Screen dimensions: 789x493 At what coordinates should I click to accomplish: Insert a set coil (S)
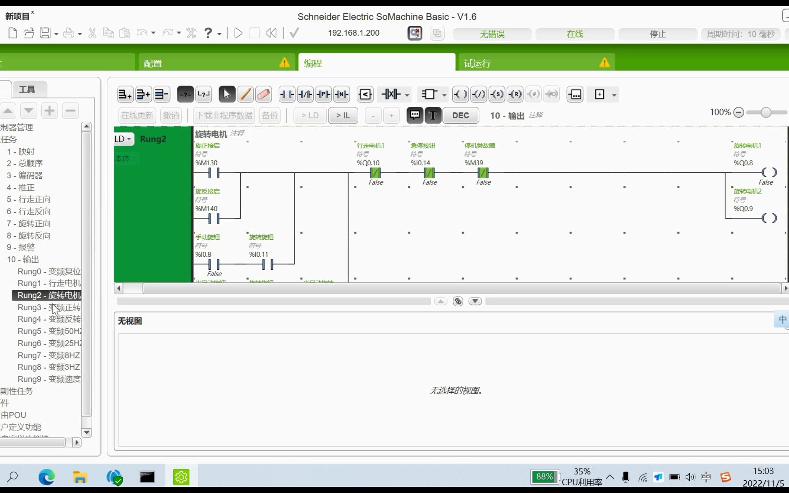click(x=497, y=94)
